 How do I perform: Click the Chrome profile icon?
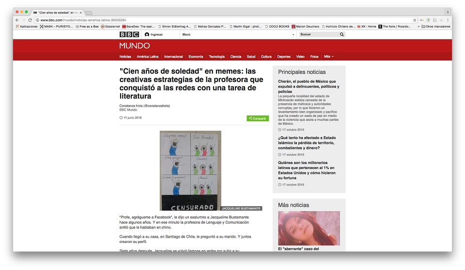pos(448,12)
